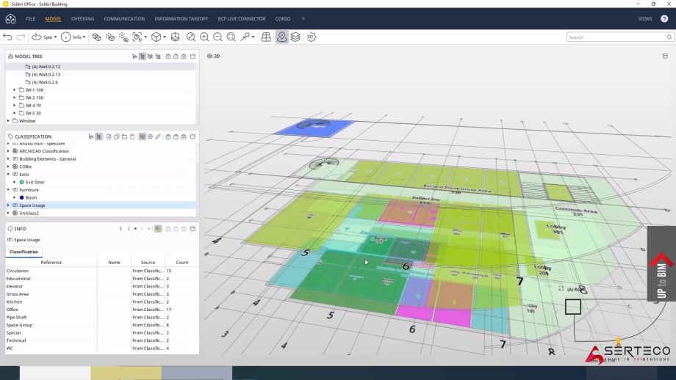The width and height of the screenshot is (676, 380).
Task: Expand the IW-2 150 folder
Action: tap(15, 98)
